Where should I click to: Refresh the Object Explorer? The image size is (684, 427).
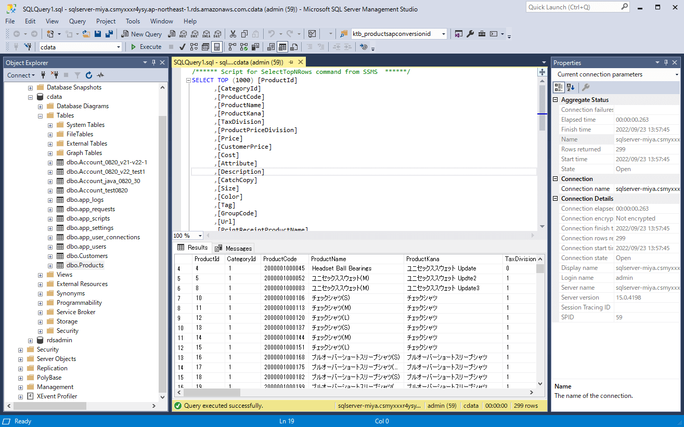89,75
